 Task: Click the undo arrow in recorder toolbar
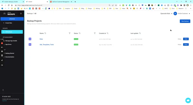[x=2, y=47]
